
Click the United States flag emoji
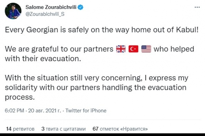point(146,49)
